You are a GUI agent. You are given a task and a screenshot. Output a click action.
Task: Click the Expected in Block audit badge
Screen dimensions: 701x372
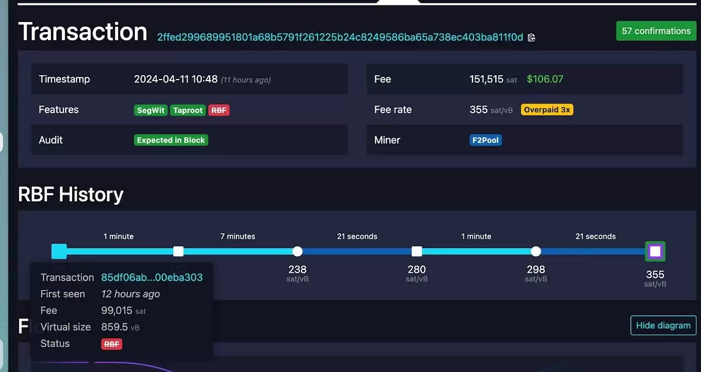point(171,140)
